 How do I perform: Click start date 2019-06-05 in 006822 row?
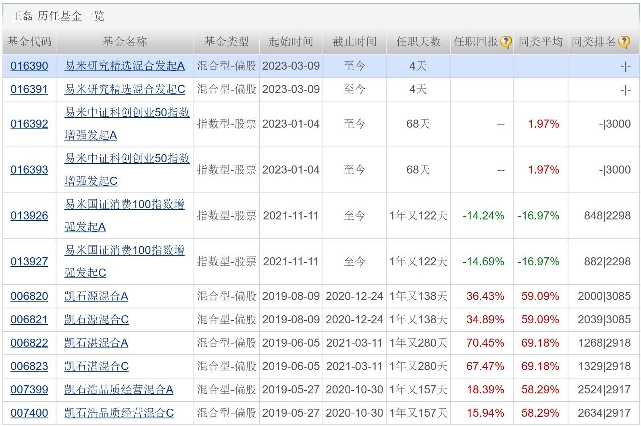point(291,343)
